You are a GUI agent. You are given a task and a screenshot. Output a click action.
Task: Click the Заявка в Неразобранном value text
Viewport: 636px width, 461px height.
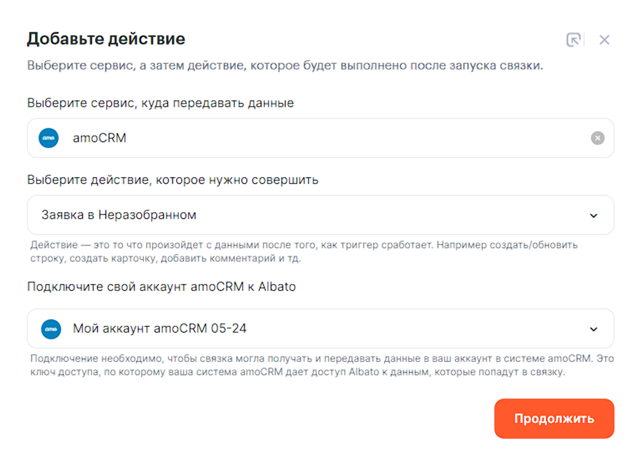119,215
